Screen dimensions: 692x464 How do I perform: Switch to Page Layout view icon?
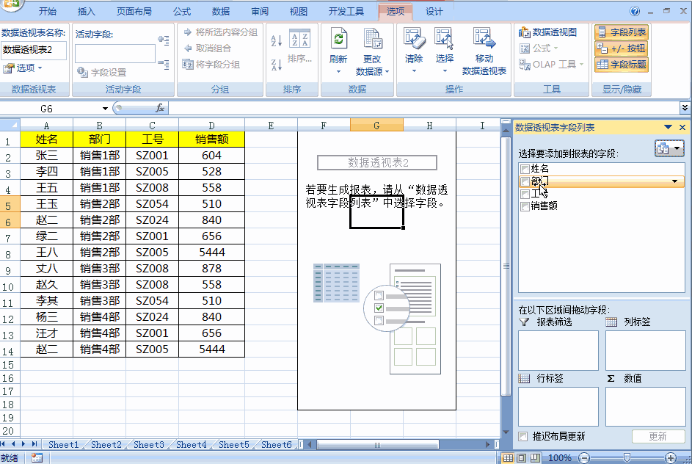click(521, 458)
